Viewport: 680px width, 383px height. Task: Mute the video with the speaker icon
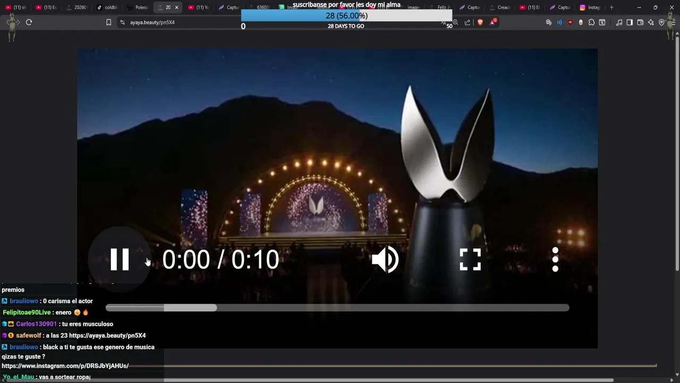pyautogui.click(x=385, y=260)
